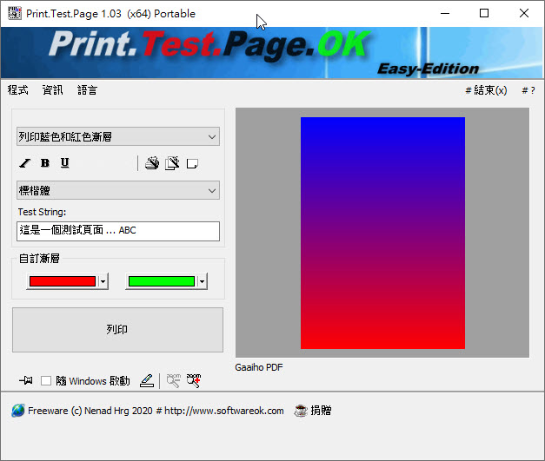Click the globe icon beside Freeware text
545x461 pixels.
coord(17,411)
